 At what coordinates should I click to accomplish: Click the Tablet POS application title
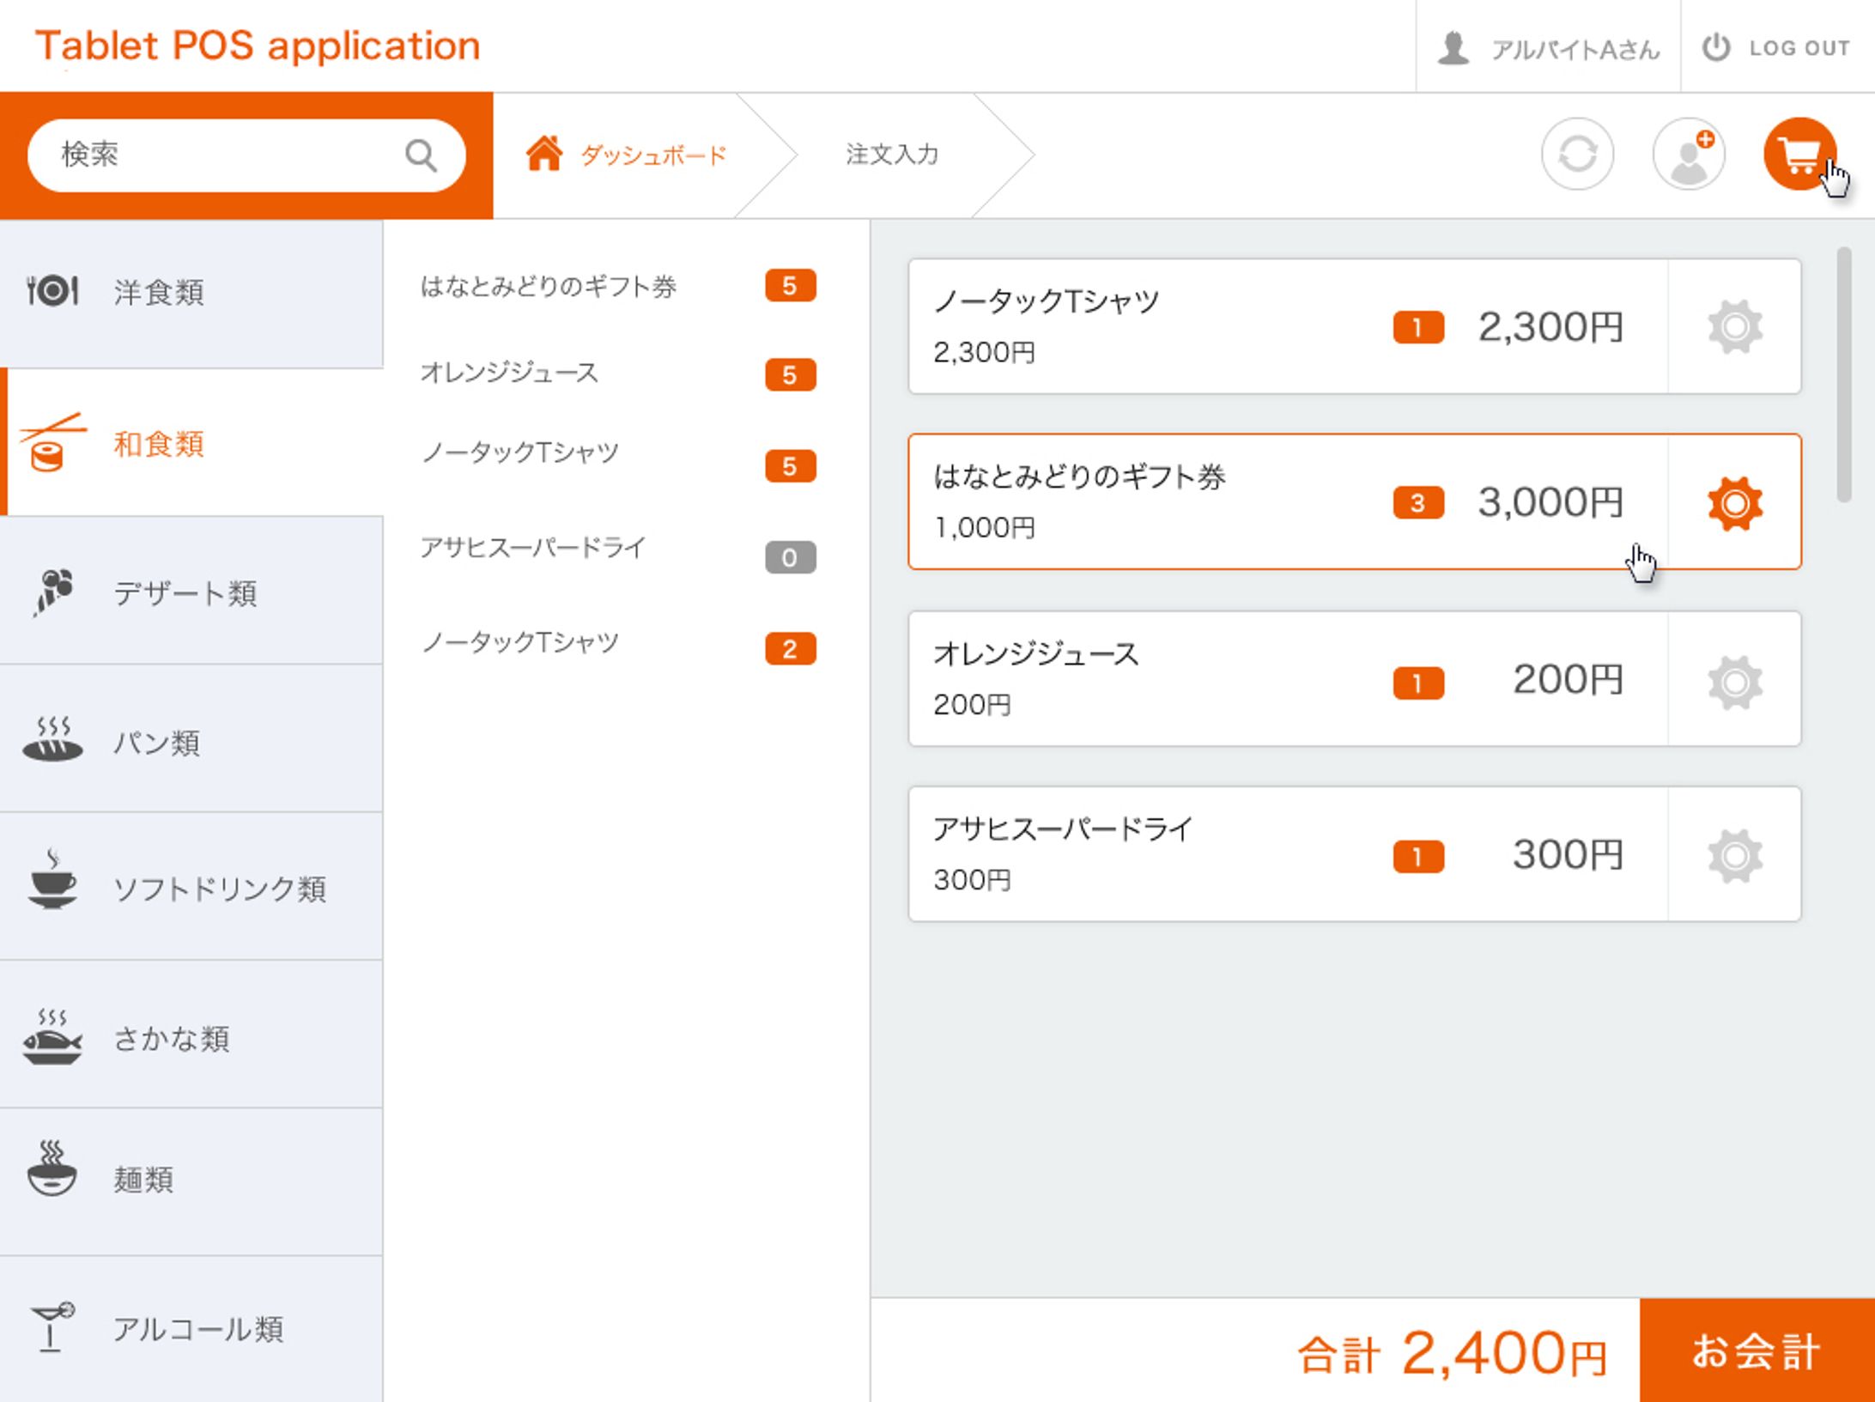(x=258, y=46)
